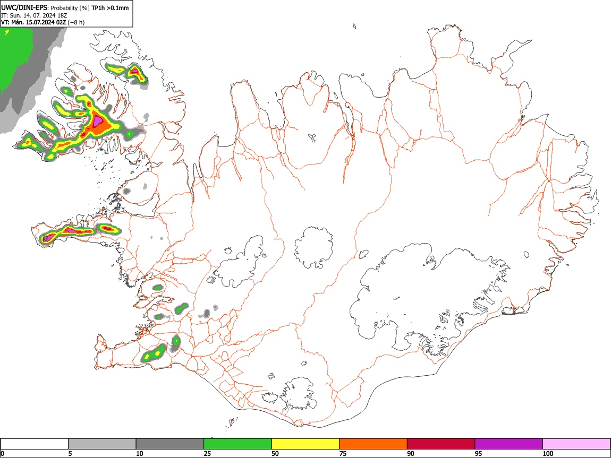
Task: Click the legend label '0'
Action: coord(2,453)
